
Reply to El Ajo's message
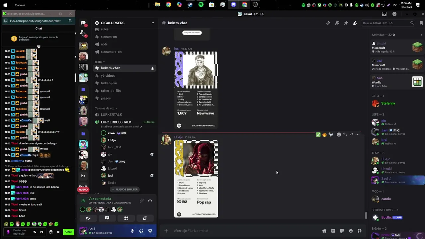345,134
